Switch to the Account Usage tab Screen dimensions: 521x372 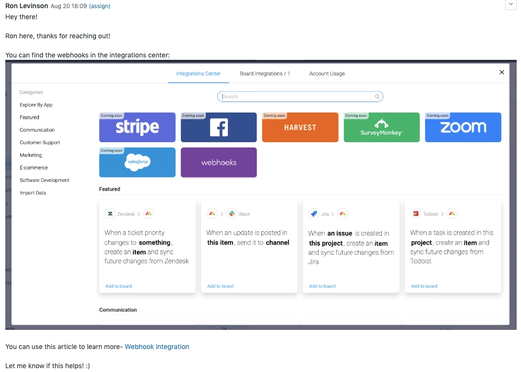click(x=327, y=74)
